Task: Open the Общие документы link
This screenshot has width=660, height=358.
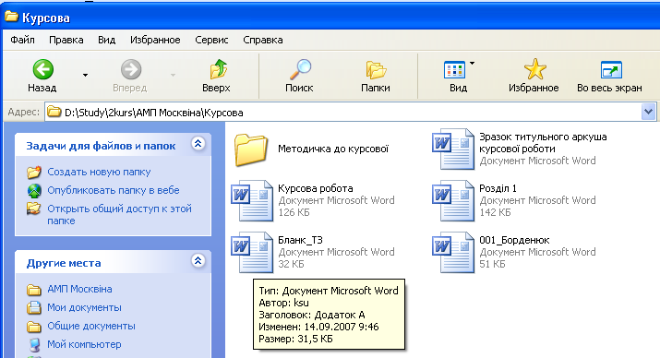Action: coord(91,326)
